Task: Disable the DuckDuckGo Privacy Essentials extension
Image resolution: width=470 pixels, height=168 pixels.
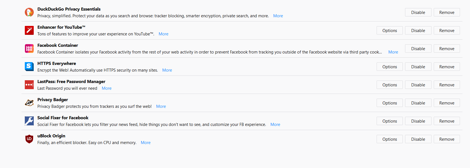Action: (418, 13)
